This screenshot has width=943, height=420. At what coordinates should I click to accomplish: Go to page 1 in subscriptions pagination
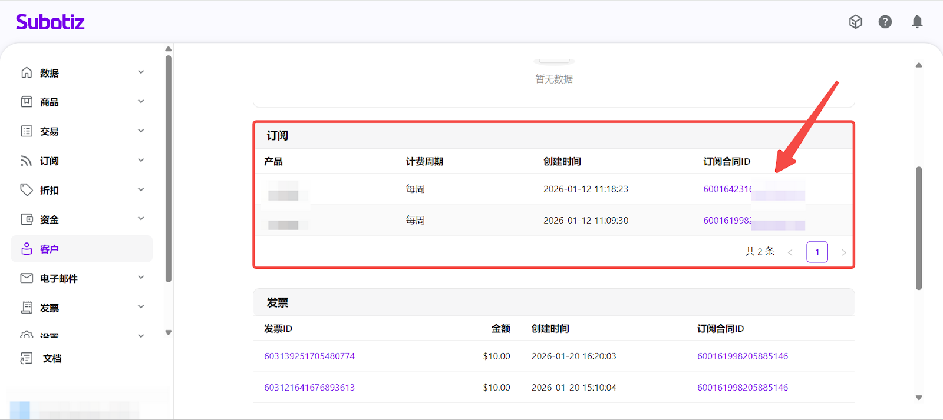click(817, 252)
